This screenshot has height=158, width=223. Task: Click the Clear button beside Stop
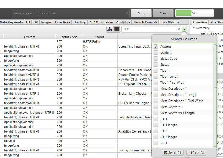coord(163,13)
